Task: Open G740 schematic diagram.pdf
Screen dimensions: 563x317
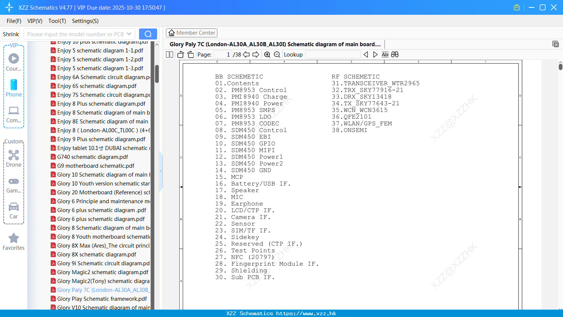Action: coord(92,157)
